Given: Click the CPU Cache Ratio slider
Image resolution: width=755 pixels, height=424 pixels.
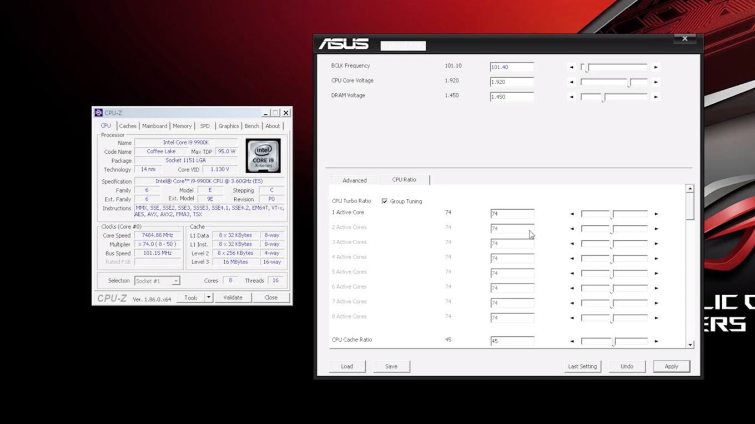Looking at the screenshot, I should click(614, 341).
